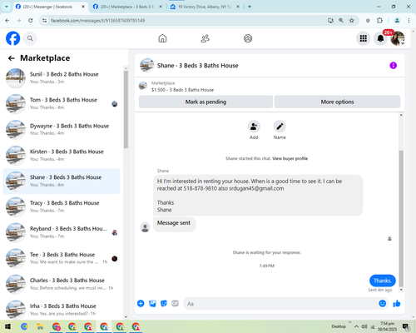416x333 pixels.
Task: Bookmark this page with star icon
Action: [351, 20]
